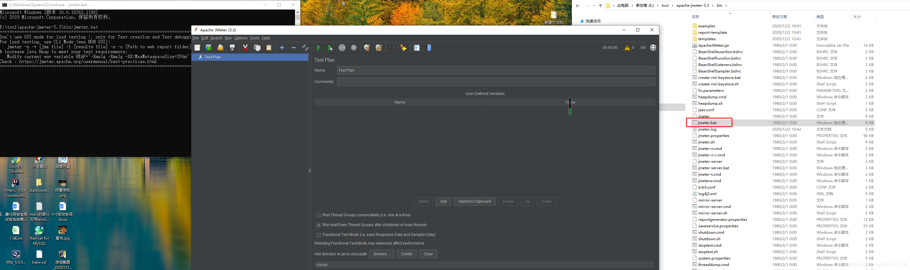The height and width of the screenshot is (270, 910).
Task: Click the Clear broom-with-gear icon
Action: 367,48
